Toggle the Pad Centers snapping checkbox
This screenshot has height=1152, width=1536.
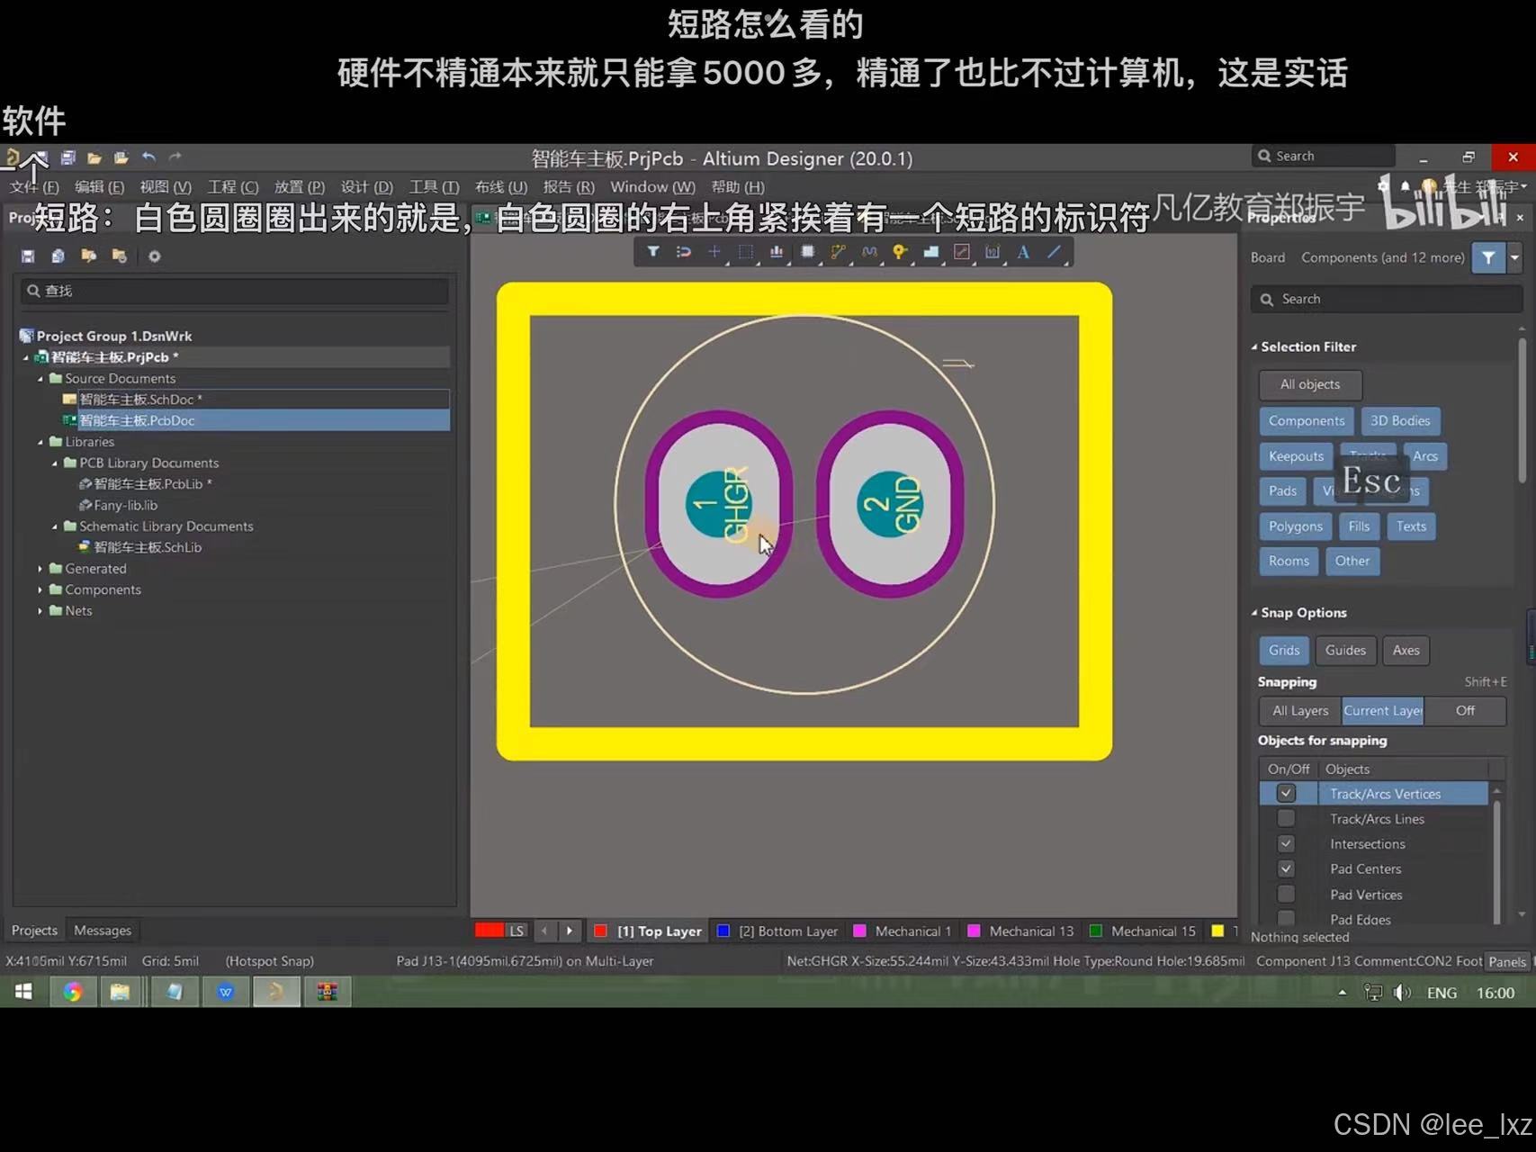pos(1286,869)
